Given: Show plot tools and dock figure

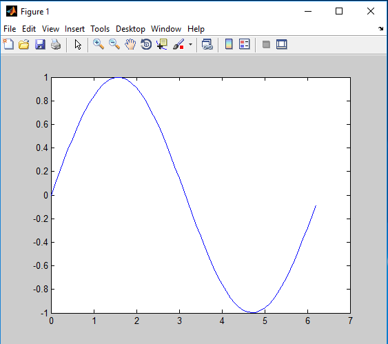Looking at the screenshot, I should pos(282,45).
